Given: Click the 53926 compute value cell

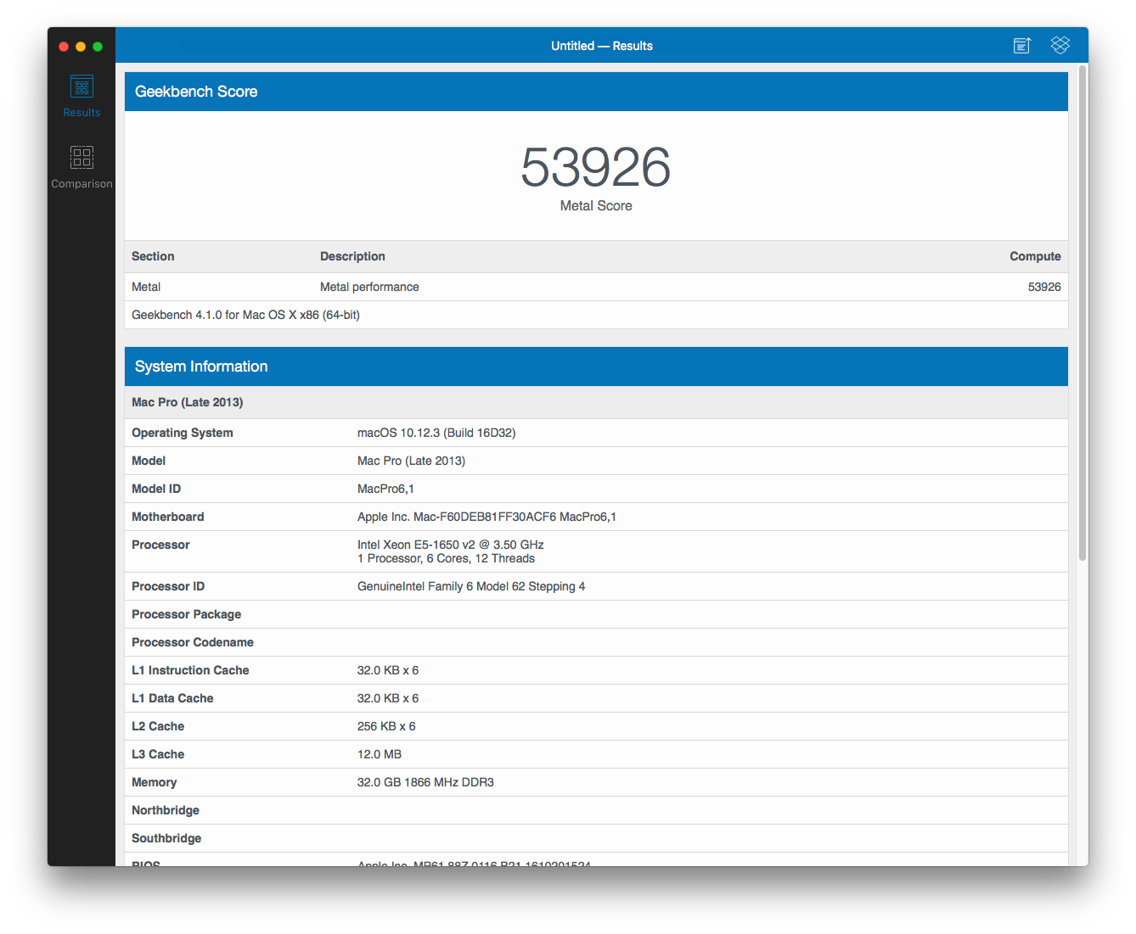Looking at the screenshot, I should point(1044,287).
